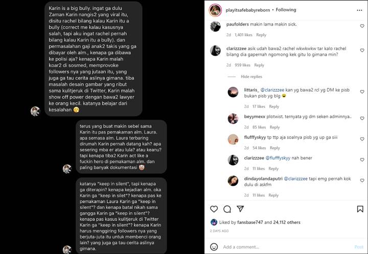Open the emoji picker in comment box

click(x=214, y=247)
